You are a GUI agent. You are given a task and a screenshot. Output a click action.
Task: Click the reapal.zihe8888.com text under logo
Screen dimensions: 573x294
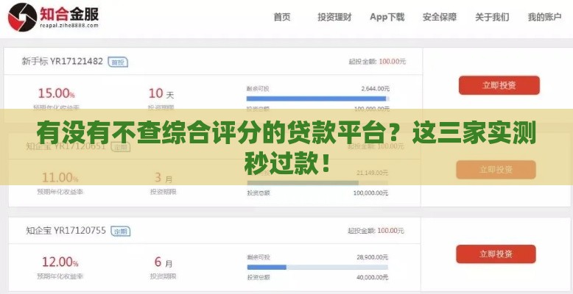69,26
